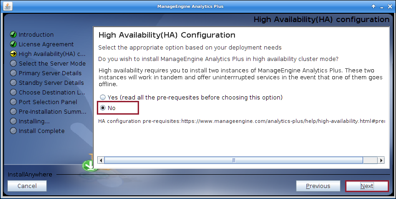Viewport: 396px width, 199px height.
Task: Click the High Availability(HA) Configuration heading
Action: 167,35
